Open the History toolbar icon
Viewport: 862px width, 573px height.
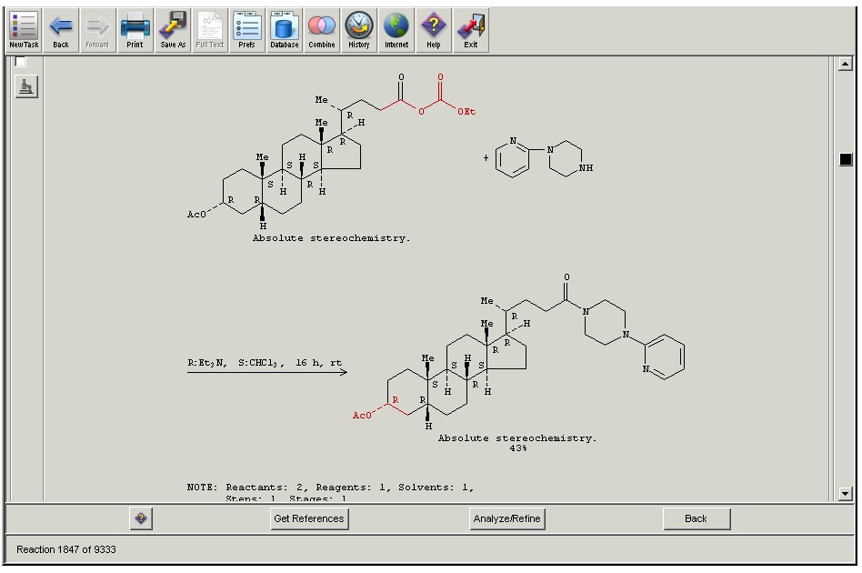[359, 30]
